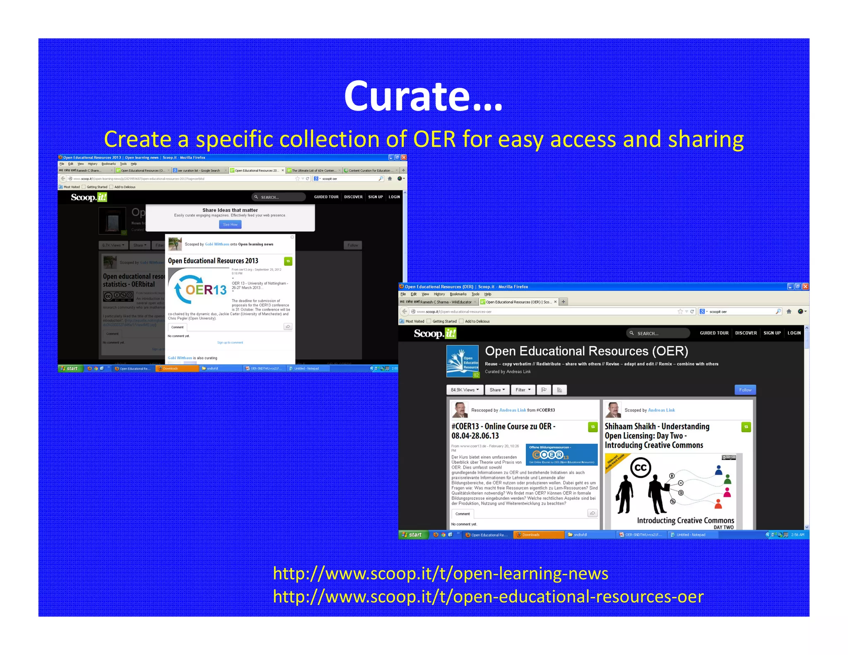Open the File menu in the right Firefox window
Image resolution: width=848 pixels, height=655 pixels.
click(403, 294)
